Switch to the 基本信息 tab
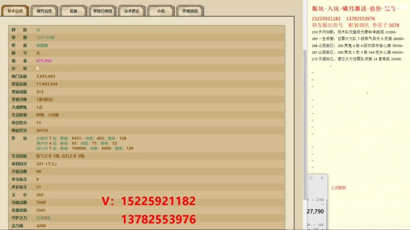This screenshot has width=410, height=230. click(15, 11)
